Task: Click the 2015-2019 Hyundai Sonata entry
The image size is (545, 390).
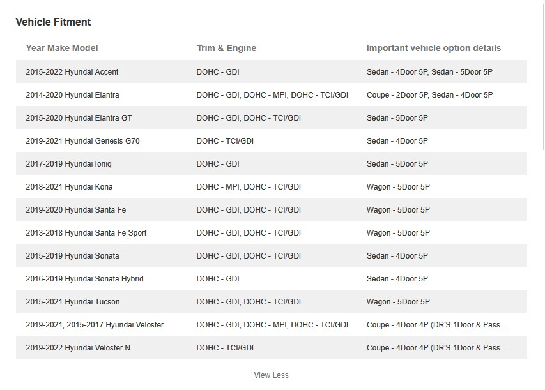Action: tap(72, 256)
